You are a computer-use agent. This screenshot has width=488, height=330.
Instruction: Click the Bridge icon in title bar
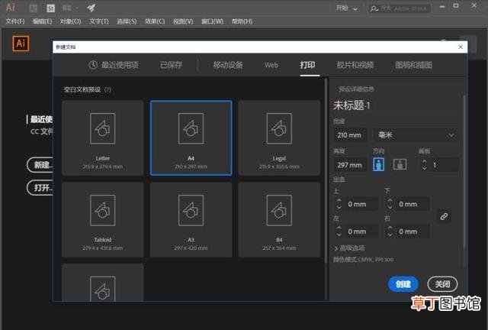[34, 8]
